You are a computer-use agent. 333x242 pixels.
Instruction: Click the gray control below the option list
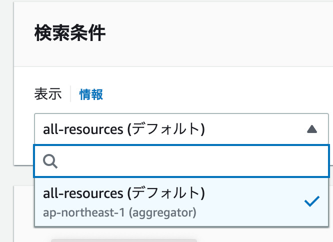coord(124,240)
